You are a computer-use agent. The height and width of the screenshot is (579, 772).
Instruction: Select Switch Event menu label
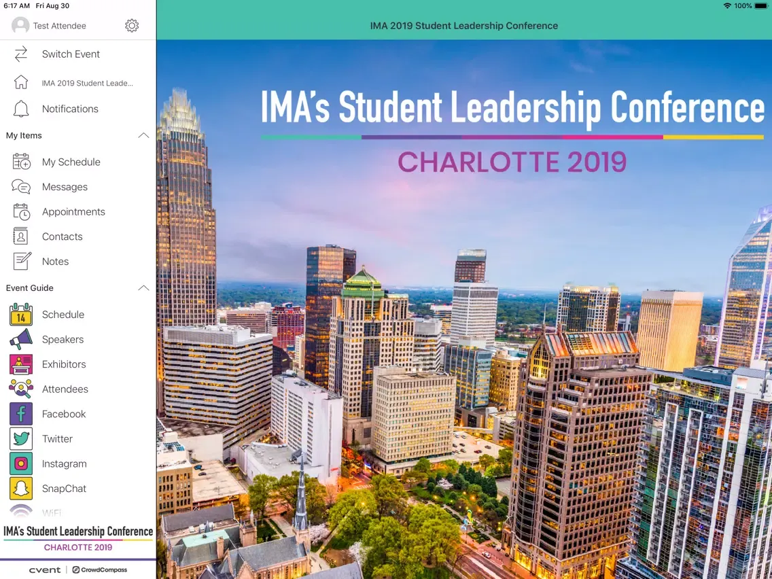click(71, 54)
